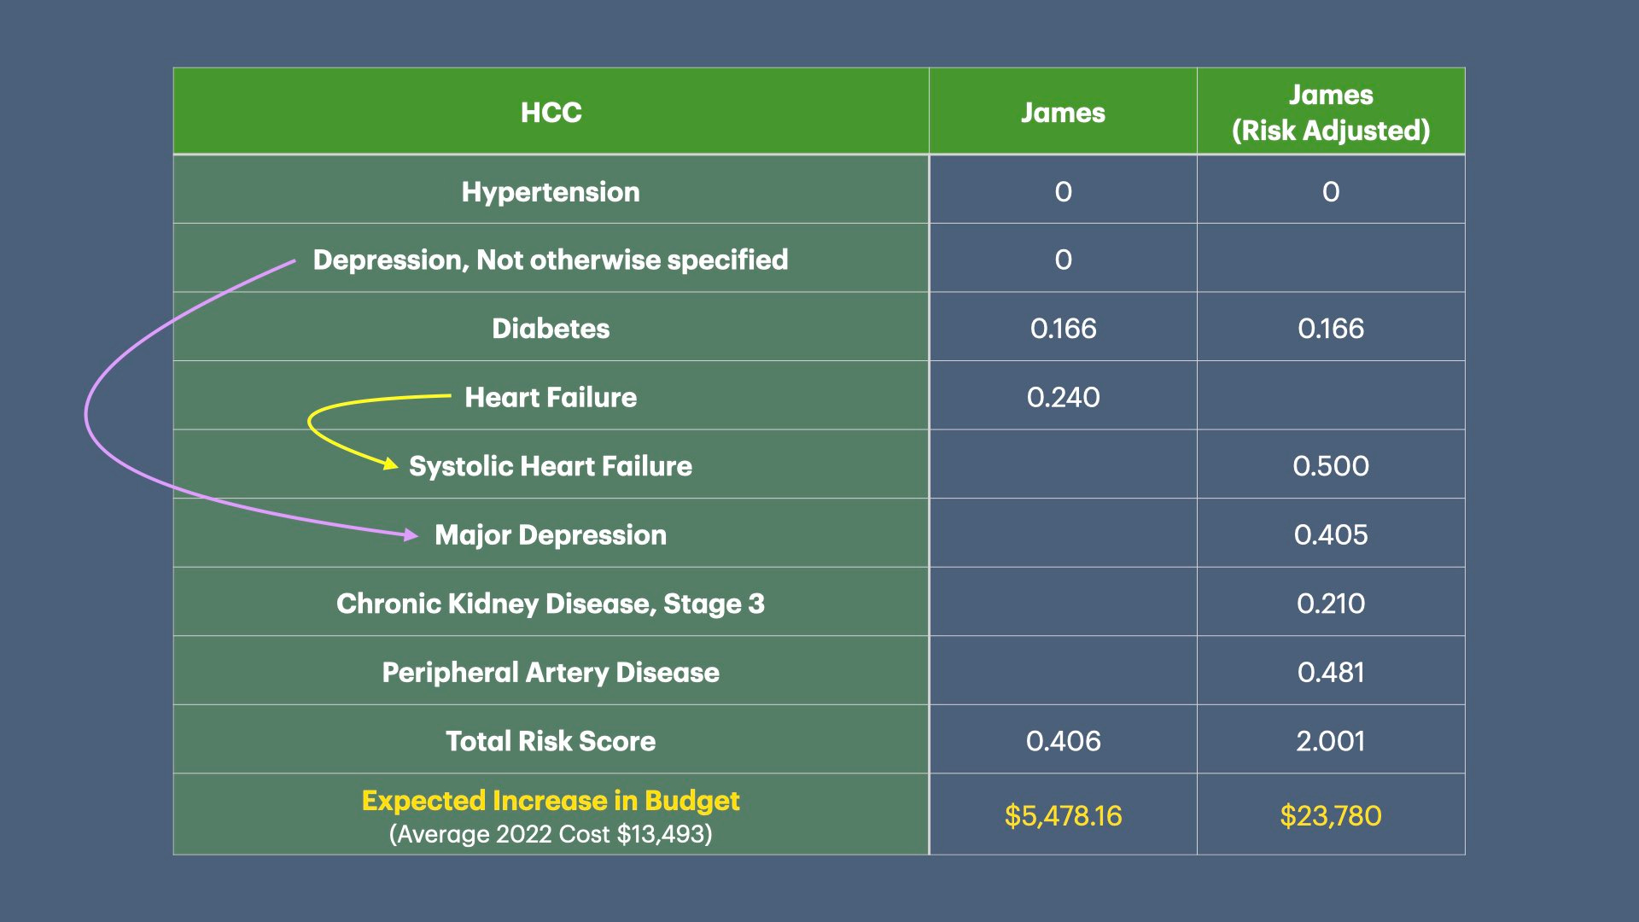The image size is (1639, 922).
Task: Click the Major Depression value 0.405
Action: pyautogui.click(x=1331, y=535)
